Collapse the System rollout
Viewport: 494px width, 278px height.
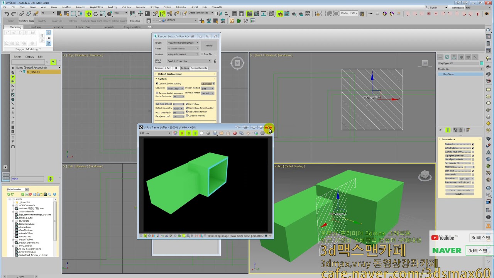tap(186, 79)
